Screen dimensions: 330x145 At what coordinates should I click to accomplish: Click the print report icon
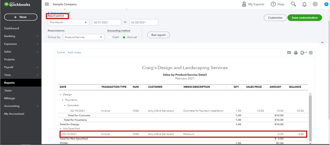[296, 53]
